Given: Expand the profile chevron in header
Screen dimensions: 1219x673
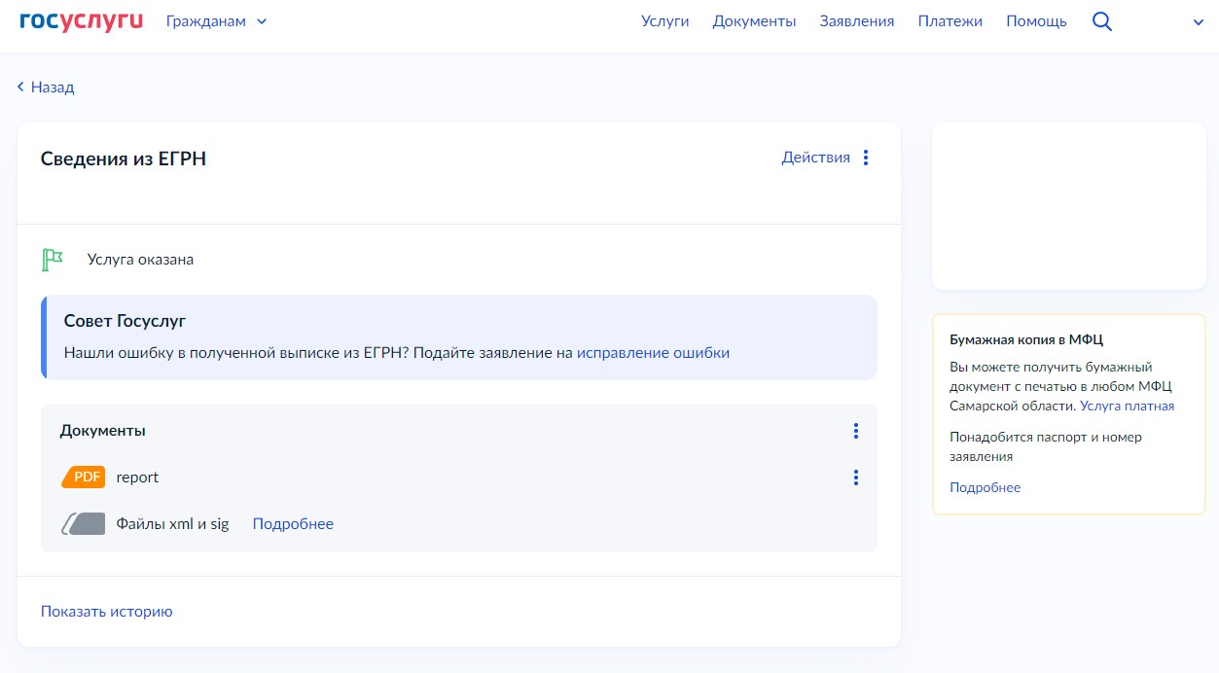Looking at the screenshot, I should [1198, 22].
